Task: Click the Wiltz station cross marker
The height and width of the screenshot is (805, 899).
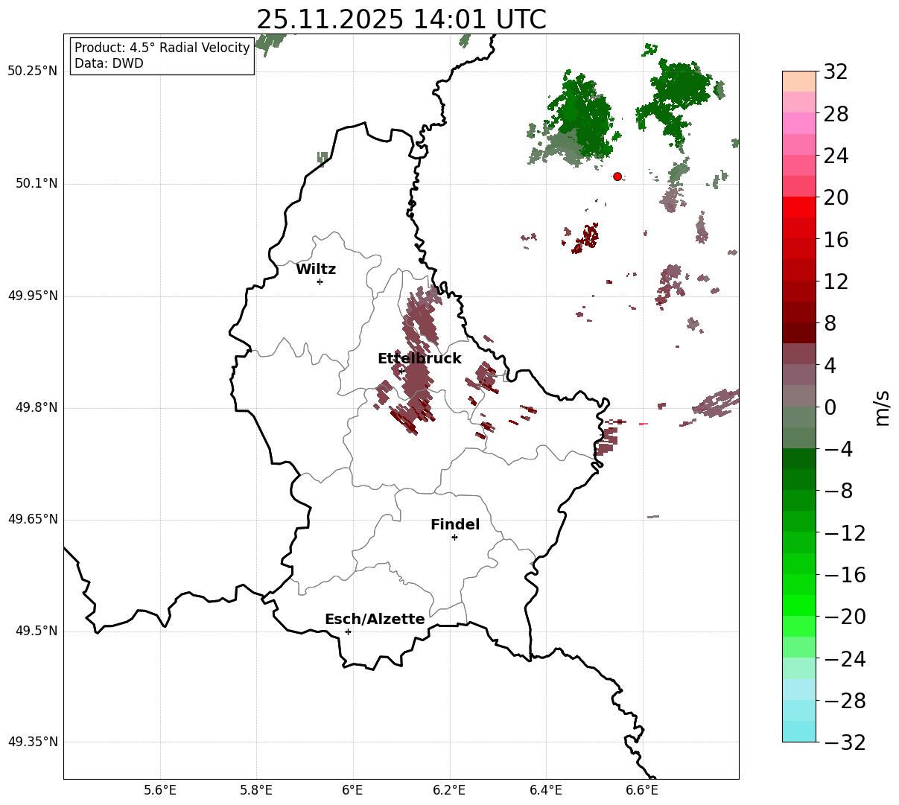Action: 320,281
